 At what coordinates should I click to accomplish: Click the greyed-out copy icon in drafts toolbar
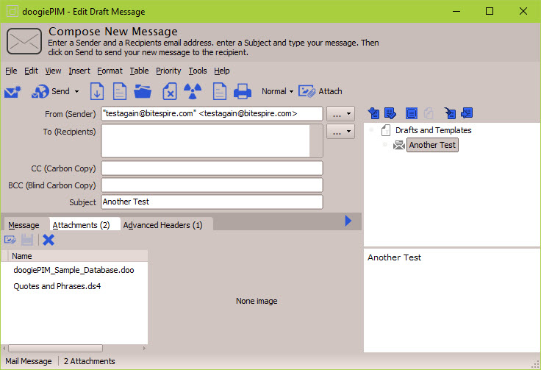(x=429, y=113)
